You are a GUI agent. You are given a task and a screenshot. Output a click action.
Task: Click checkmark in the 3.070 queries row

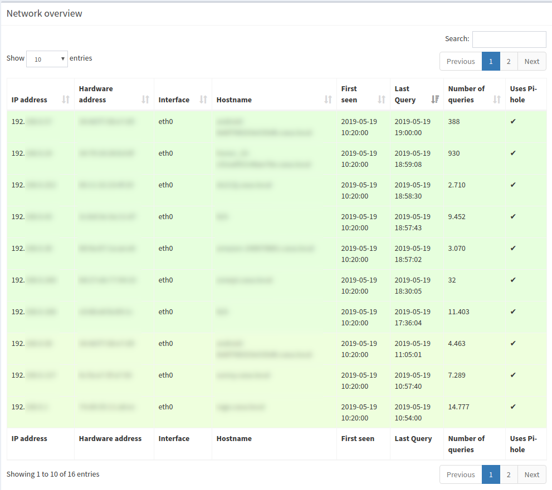click(513, 248)
